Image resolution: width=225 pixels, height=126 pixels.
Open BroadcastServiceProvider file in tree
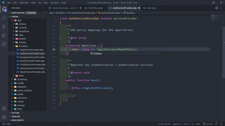[x=33, y=57]
